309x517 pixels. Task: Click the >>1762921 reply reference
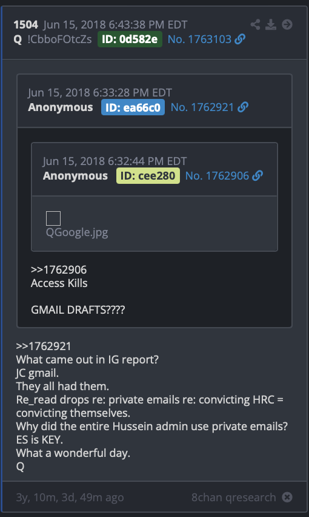point(44,346)
